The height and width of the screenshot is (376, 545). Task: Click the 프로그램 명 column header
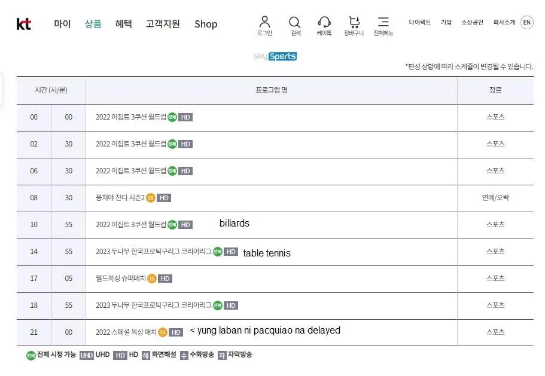[272, 90]
